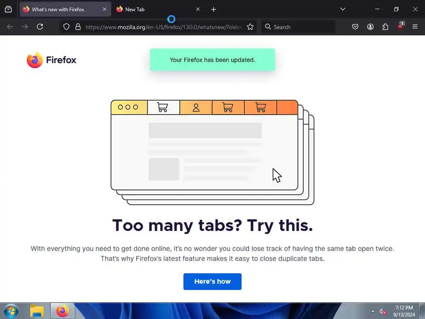The height and width of the screenshot is (319, 425).
Task: Open File Explorer from taskbar
Action: 37,311
